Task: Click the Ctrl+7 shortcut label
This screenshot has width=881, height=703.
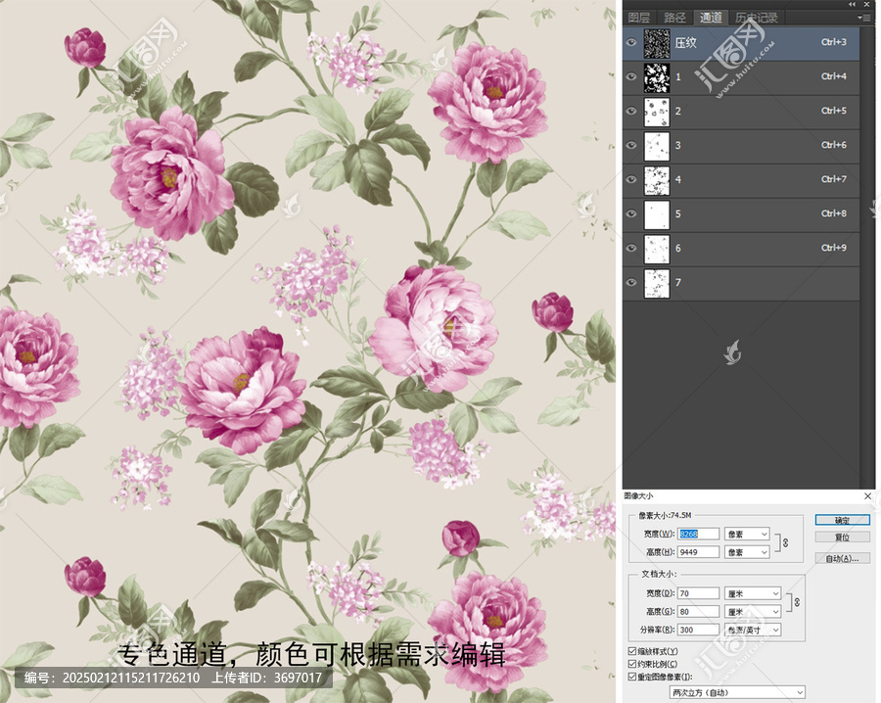Action: (x=834, y=179)
